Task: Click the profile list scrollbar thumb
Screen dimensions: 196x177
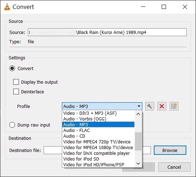Action: click(138, 141)
